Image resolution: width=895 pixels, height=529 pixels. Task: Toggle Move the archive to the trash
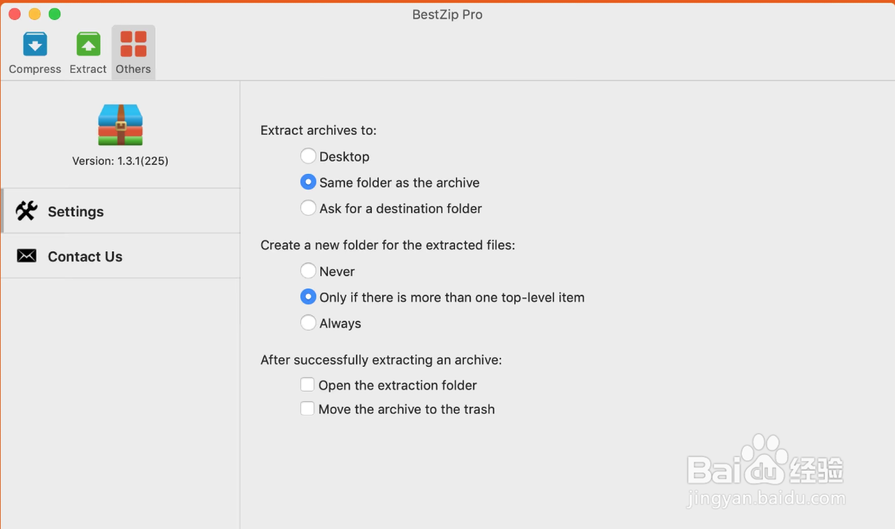307,409
